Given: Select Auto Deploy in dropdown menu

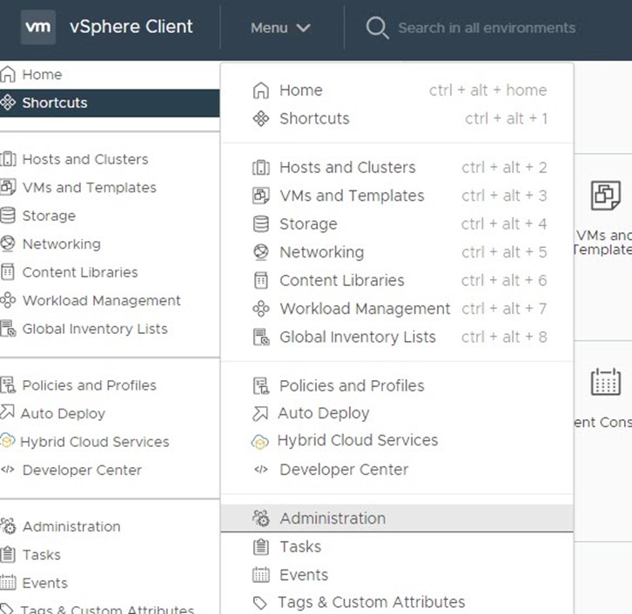Looking at the screenshot, I should pyautogui.click(x=397, y=413).
